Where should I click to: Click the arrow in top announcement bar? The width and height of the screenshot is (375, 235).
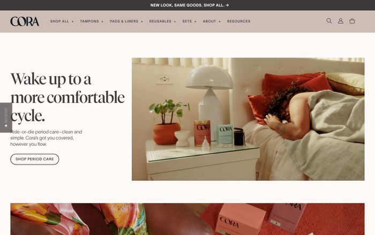[x=227, y=5]
